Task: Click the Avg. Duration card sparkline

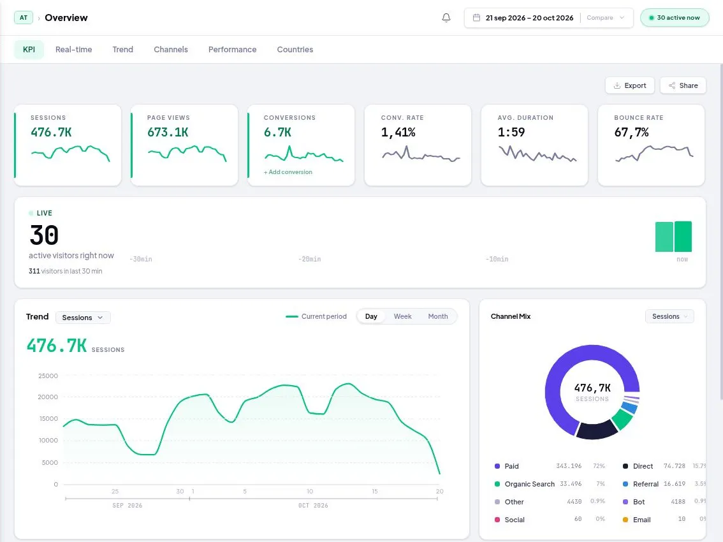Action: coord(537,153)
